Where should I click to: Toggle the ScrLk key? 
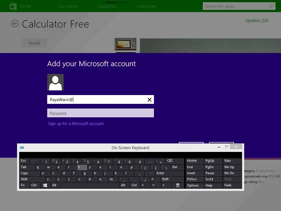coord(213,179)
